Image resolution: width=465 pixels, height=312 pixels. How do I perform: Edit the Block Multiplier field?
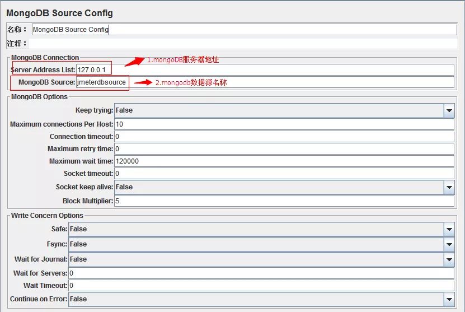click(284, 201)
